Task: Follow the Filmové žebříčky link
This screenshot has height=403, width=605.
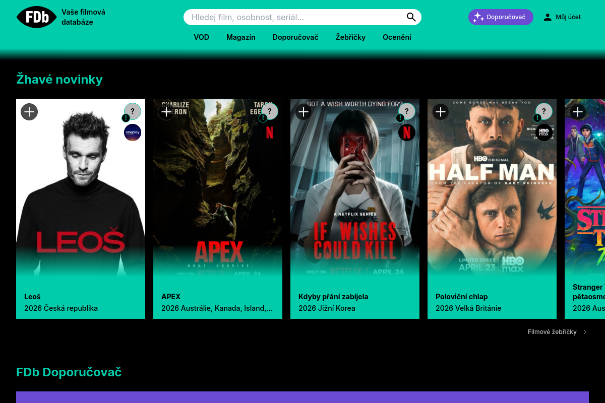Action: coord(552,332)
